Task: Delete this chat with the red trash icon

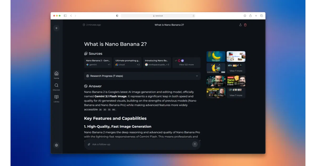Action: [x=245, y=25]
